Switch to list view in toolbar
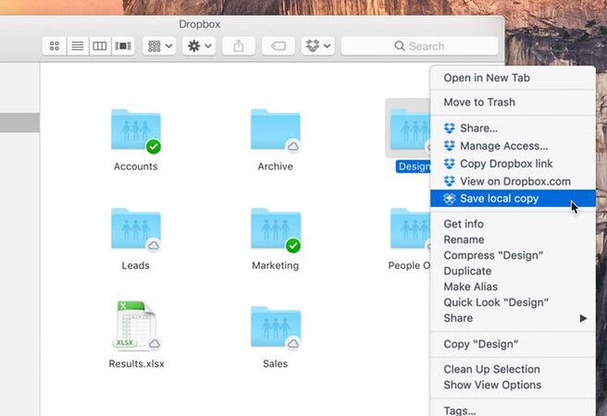The height and width of the screenshot is (416, 607). pyautogui.click(x=78, y=46)
